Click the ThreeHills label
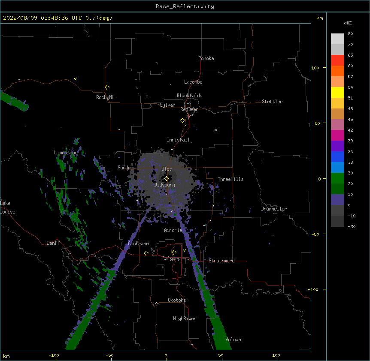Screen dimensions: 370x361 pos(230,179)
